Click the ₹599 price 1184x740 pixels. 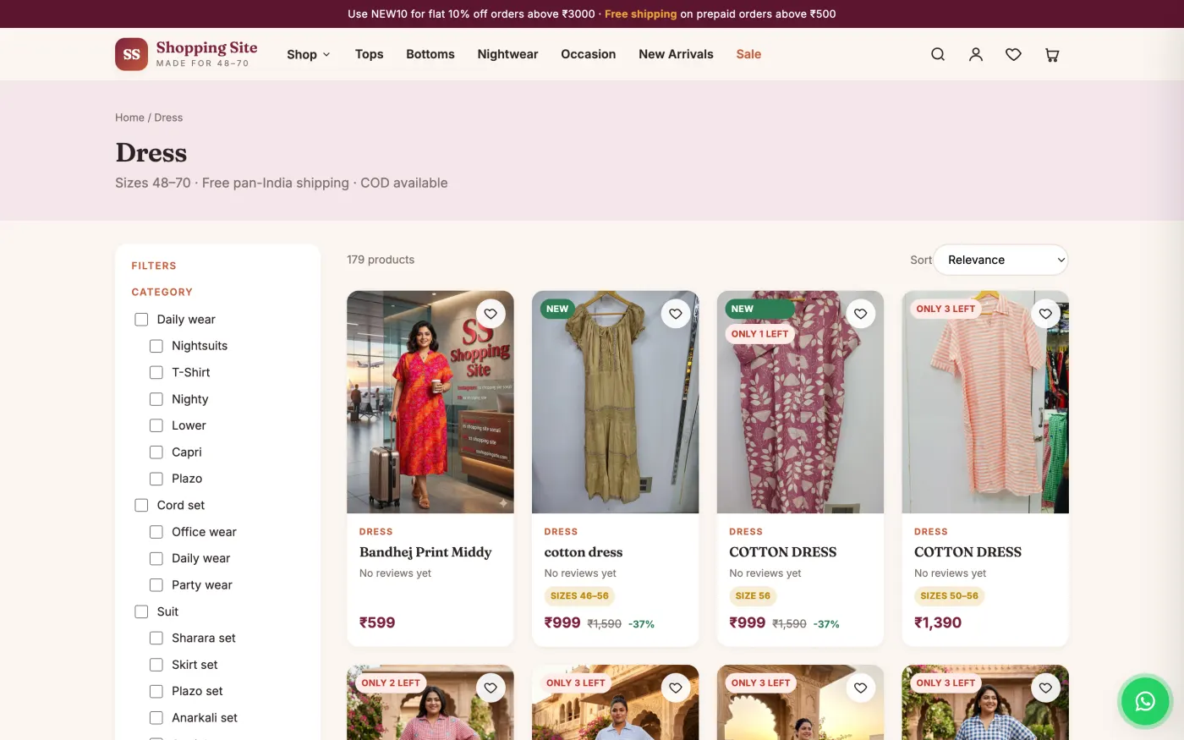(x=377, y=622)
